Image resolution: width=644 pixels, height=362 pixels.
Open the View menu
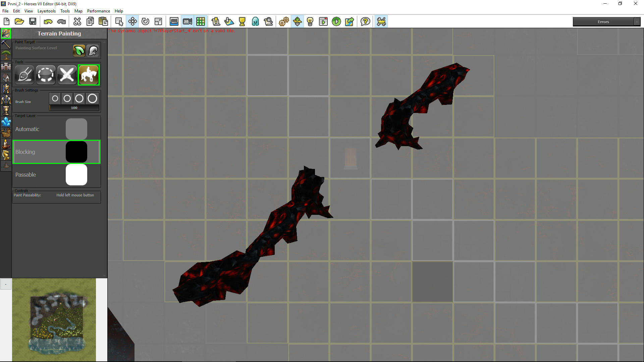click(29, 11)
